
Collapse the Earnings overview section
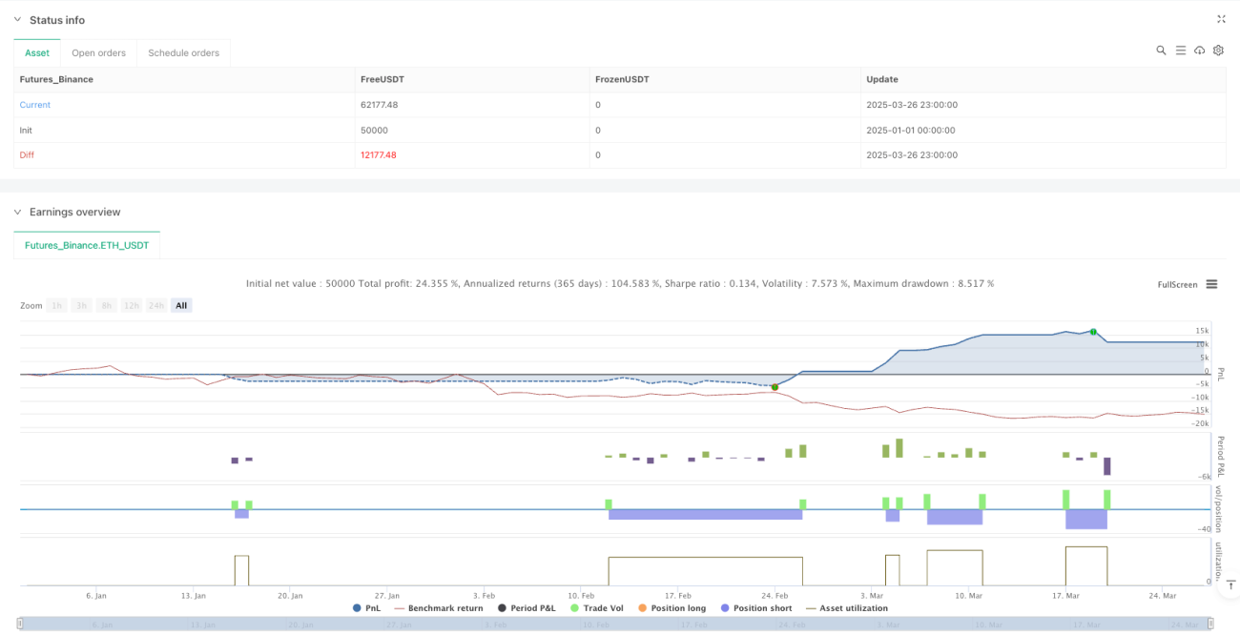pyautogui.click(x=17, y=212)
